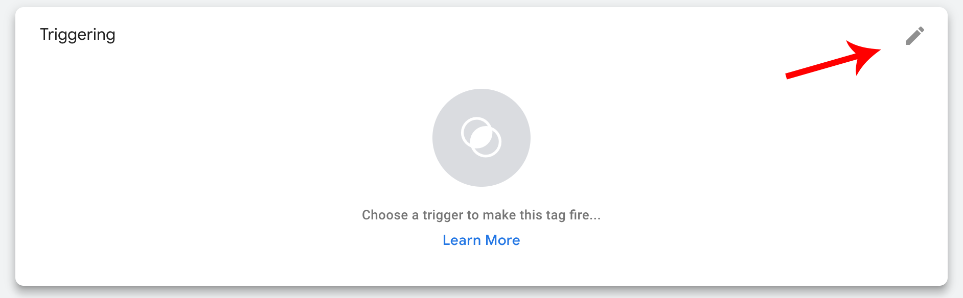Screen dimensions: 963x298
Task: Click empty space inside the Triggering card
Action: (204, 153)
